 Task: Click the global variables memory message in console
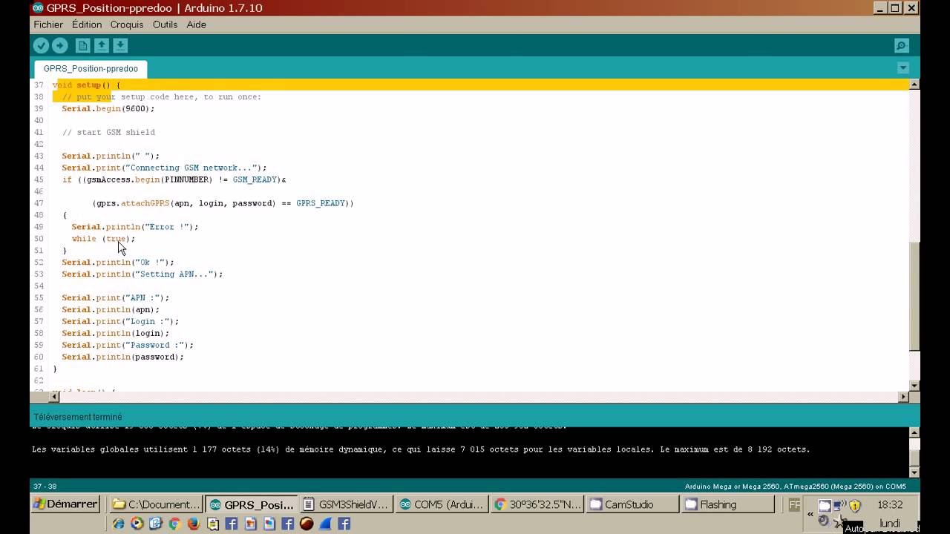point(421,449)
